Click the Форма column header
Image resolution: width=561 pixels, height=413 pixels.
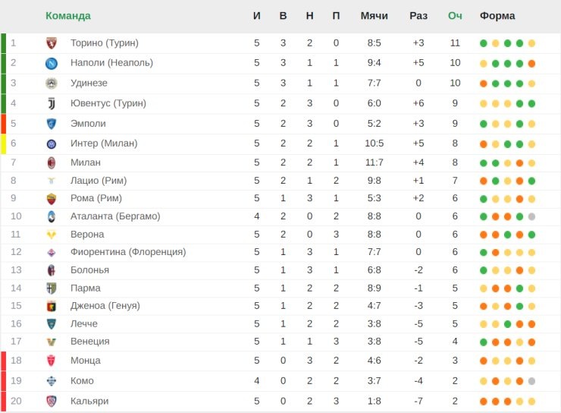tap(497, 16)
